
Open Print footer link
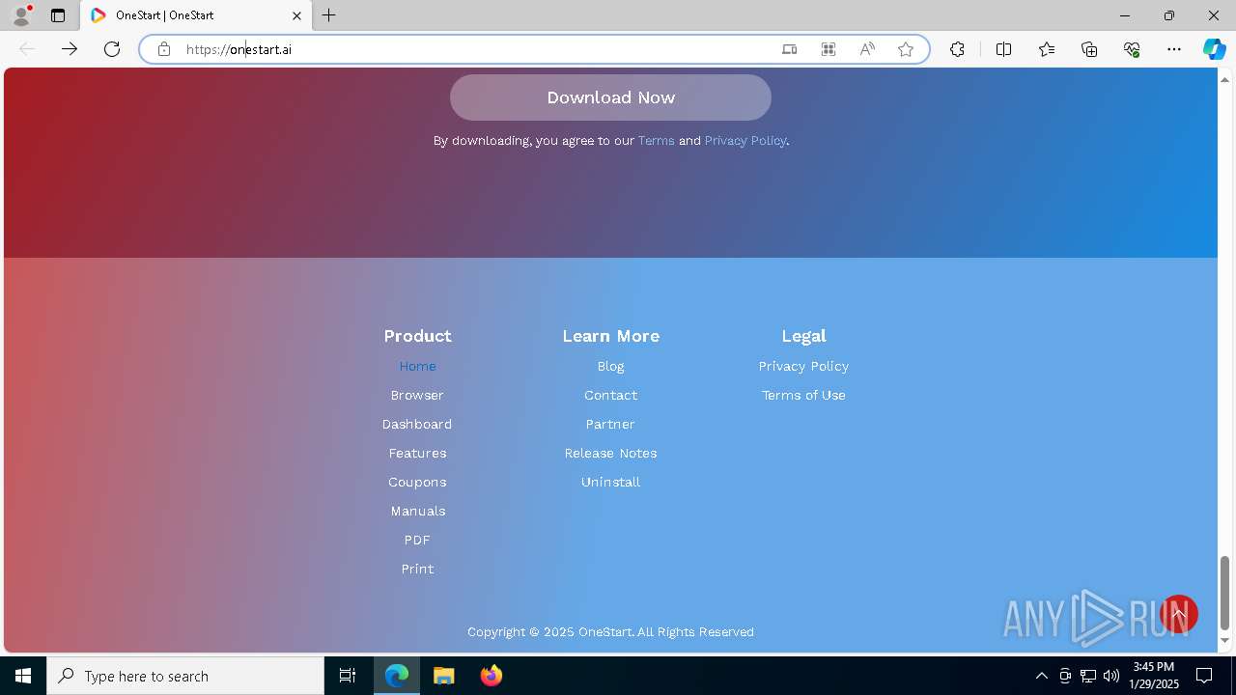pos(417,569)
